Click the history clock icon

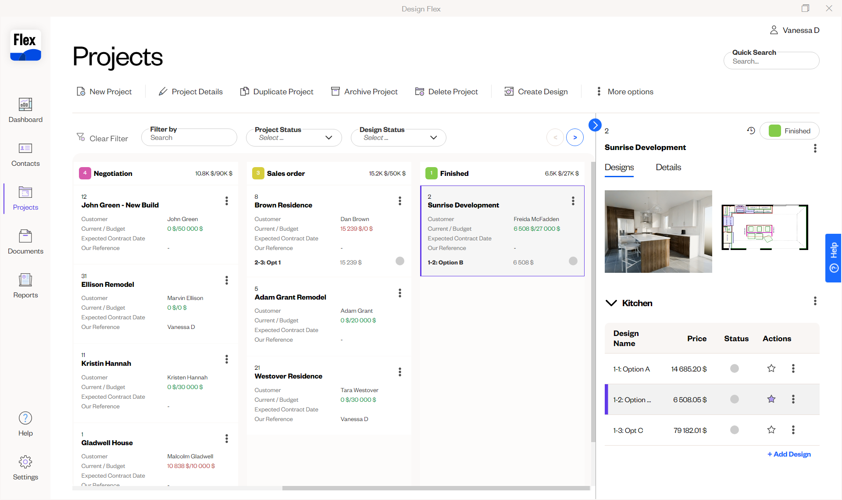click(751, 131)
